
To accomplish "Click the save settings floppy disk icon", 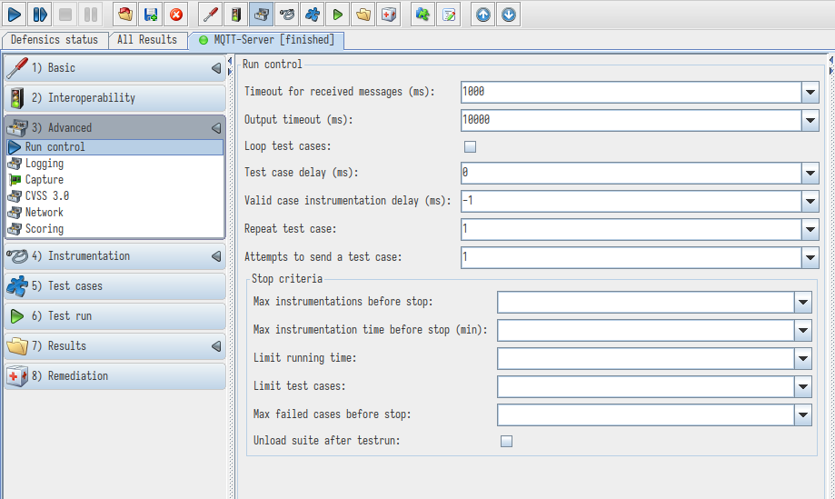I will pyautogui.click(x=151, y=15).
